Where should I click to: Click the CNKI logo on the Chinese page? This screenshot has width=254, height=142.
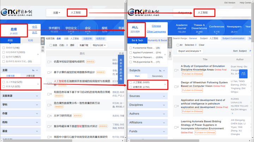pos(17,12)
